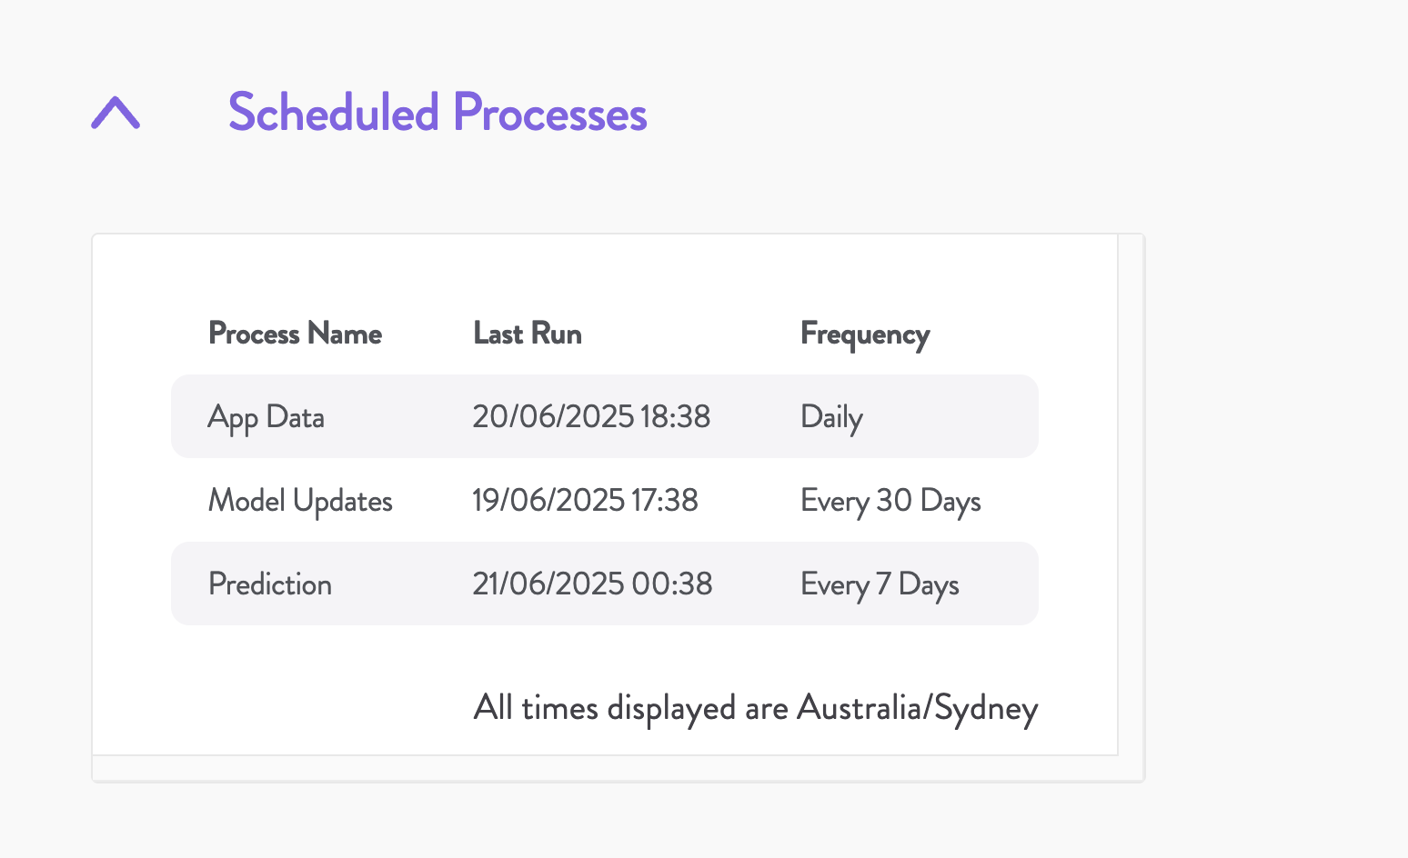Click the Every 30 Days frequency cell
This screenshot has height=858, width=1408.
point(890,501)
